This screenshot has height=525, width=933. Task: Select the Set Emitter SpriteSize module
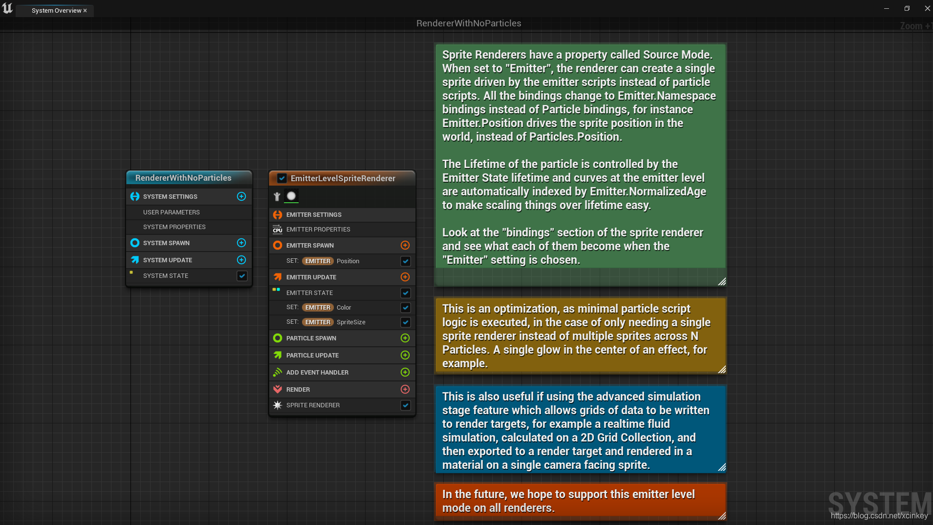point(342,322)
